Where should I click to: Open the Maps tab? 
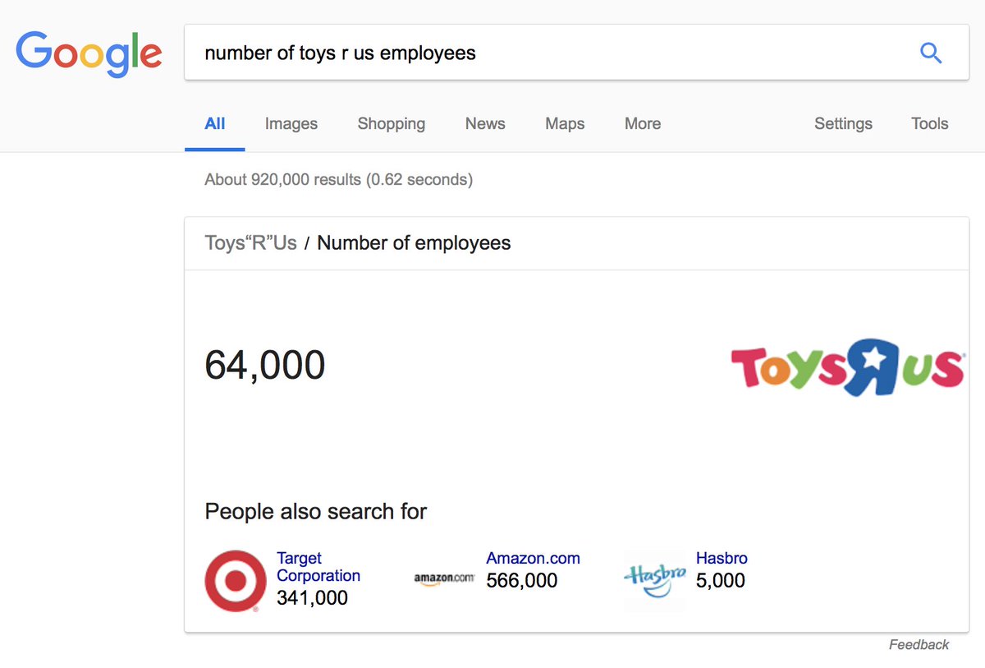[565, 124]
